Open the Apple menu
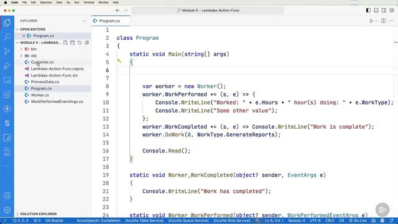398x224 pixels. coord(6,2)
